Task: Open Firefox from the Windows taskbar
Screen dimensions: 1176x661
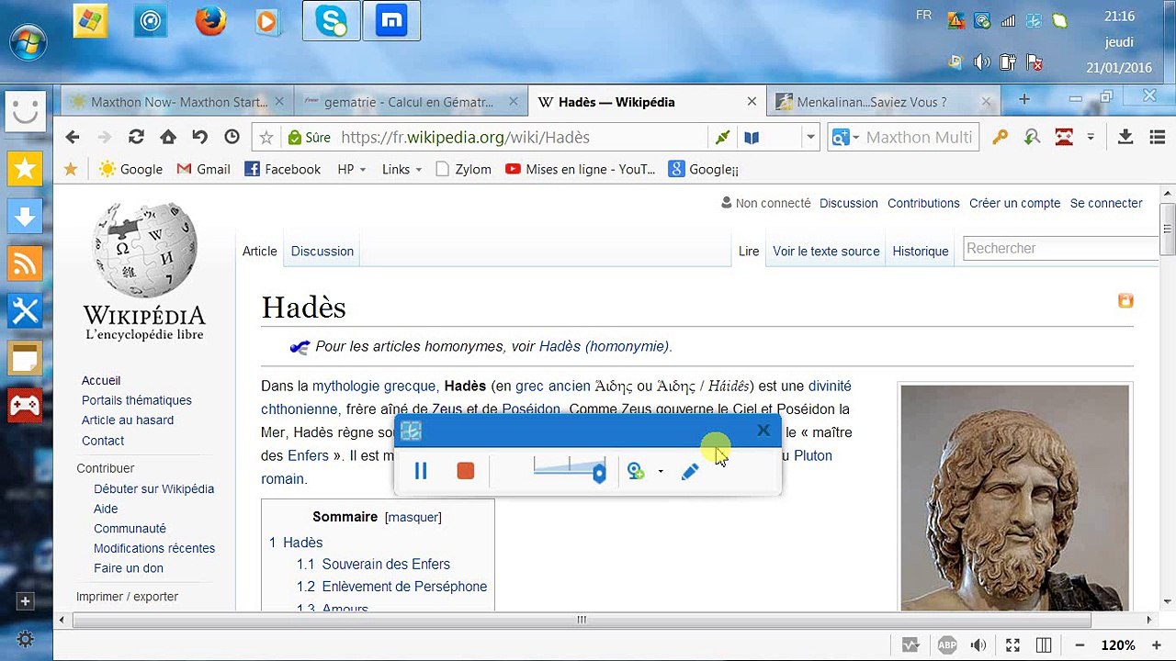Action: pos(210,22)
